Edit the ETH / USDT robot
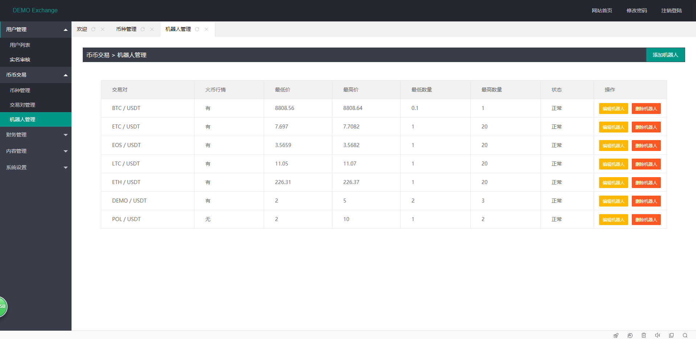The height and width of the screenshot is (339, 696). tap(613, 183)
